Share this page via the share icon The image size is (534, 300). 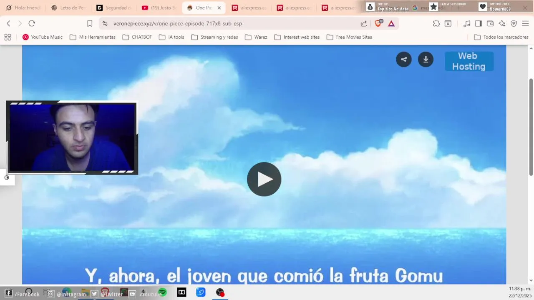tap(364, 24)
